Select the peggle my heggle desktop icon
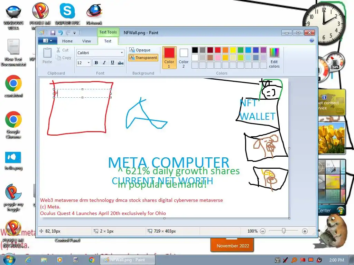354x265 pixels. coord(13,198)
